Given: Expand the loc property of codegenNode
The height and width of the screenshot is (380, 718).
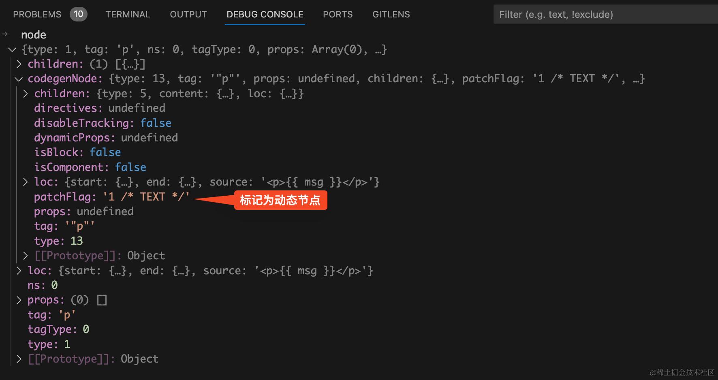Looking at the screenshot, I should 25,182.
